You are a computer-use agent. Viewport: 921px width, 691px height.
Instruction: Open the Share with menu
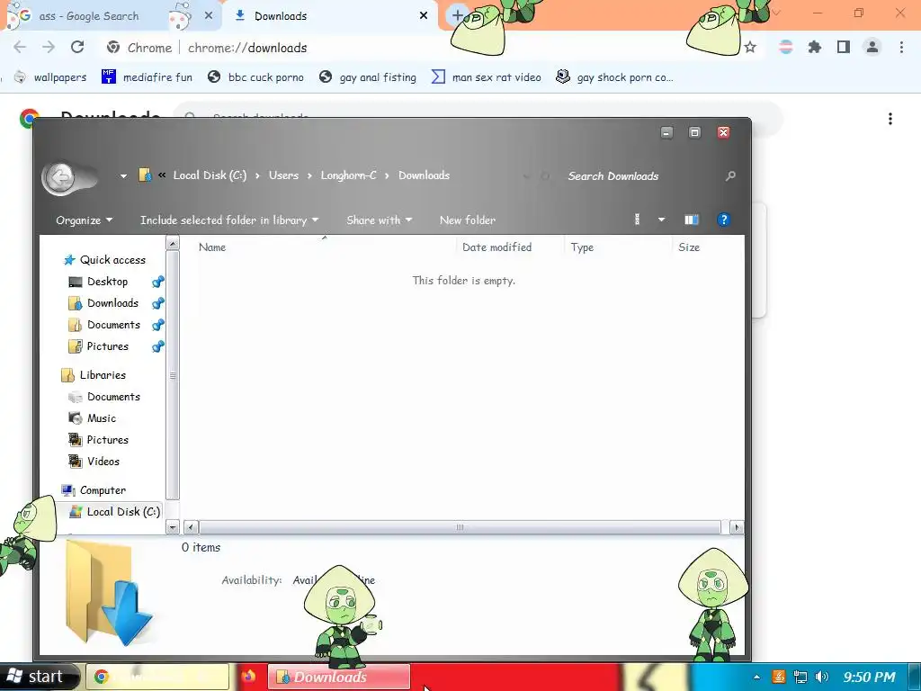379,220
